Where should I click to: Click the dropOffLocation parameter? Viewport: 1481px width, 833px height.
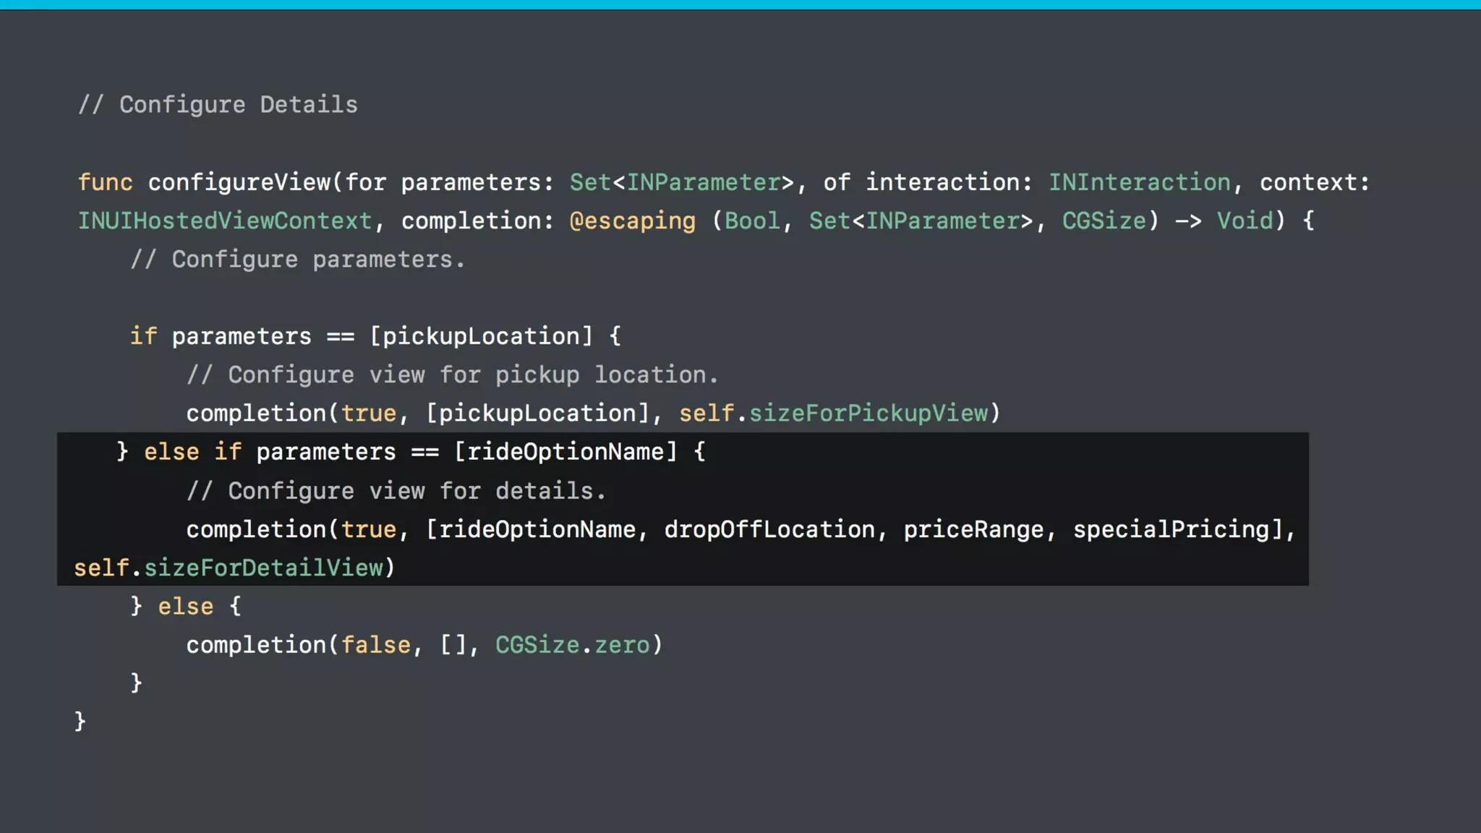coord(769,529)
